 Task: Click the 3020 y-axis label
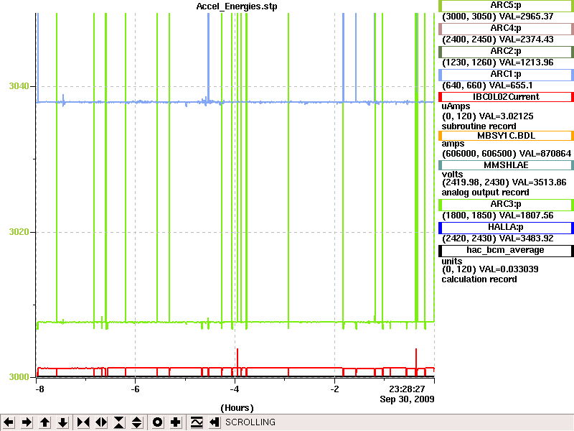[19, 232]
